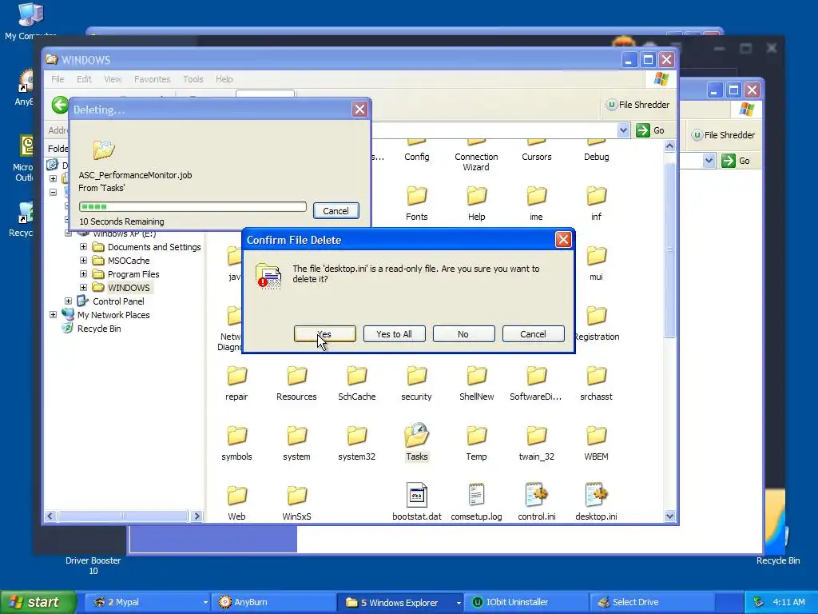
Task: Expand the WINDOWS tree node
Action: [x=83, y=287]
